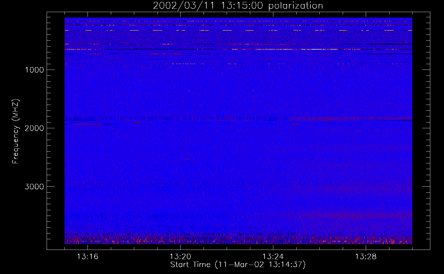Screen dimensions: 444x274
Task: Select the 'Frequency (MHZ)' y-axis label
Action: 16,132
